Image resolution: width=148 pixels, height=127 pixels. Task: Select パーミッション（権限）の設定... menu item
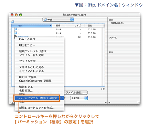pos(39,98)
